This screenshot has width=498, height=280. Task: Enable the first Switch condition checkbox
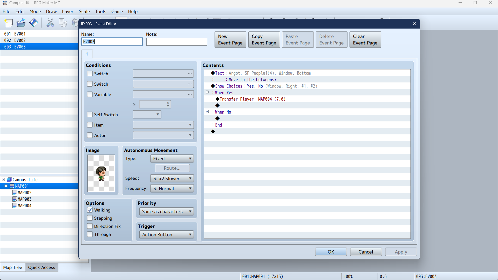90,74
